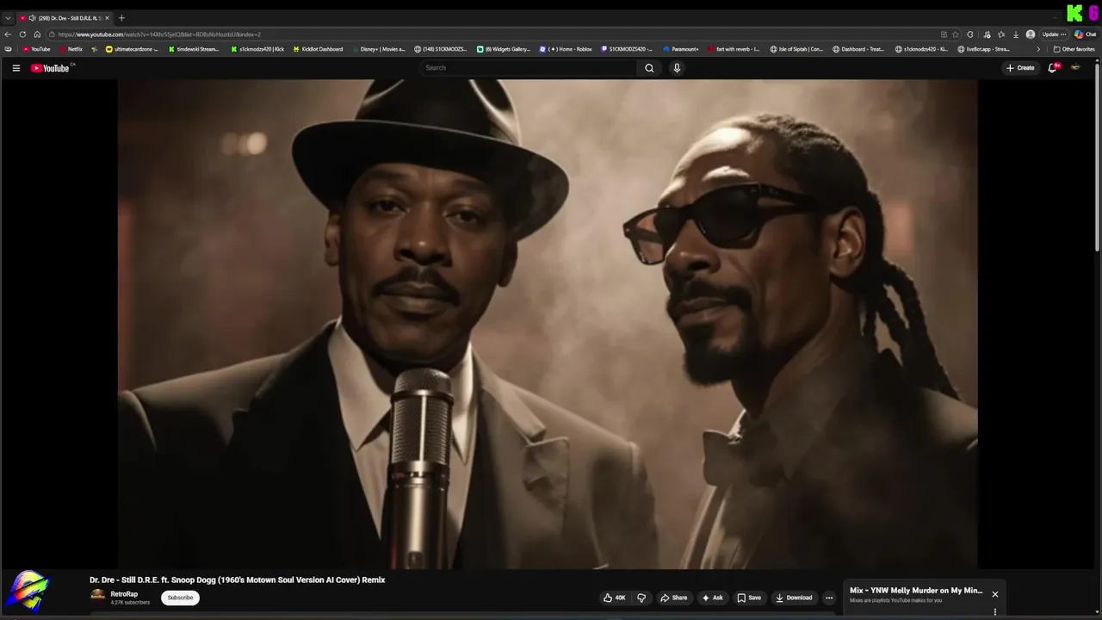Click the video player to pause
Viewport: 1102px width, 620px height.
(x=548, y=324)
